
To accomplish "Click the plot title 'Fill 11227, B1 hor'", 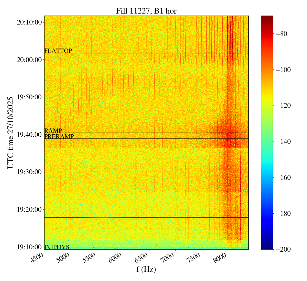I will pyautogui.click(x=146, y=11).
